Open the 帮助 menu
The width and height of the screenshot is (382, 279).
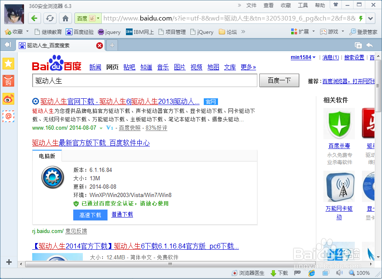click(x=320, y=5)
